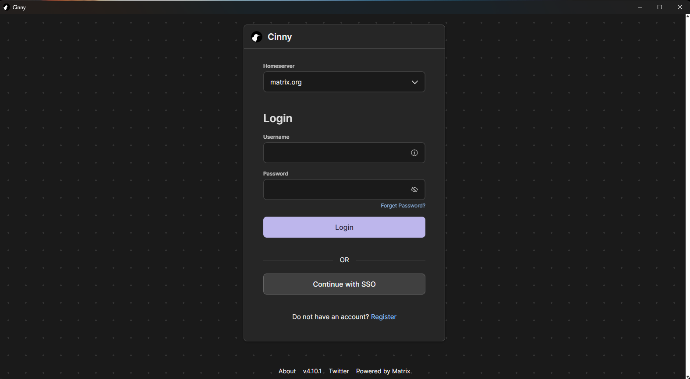
Task: Minimize the Cinny window
Action: (x=640, y=7)
